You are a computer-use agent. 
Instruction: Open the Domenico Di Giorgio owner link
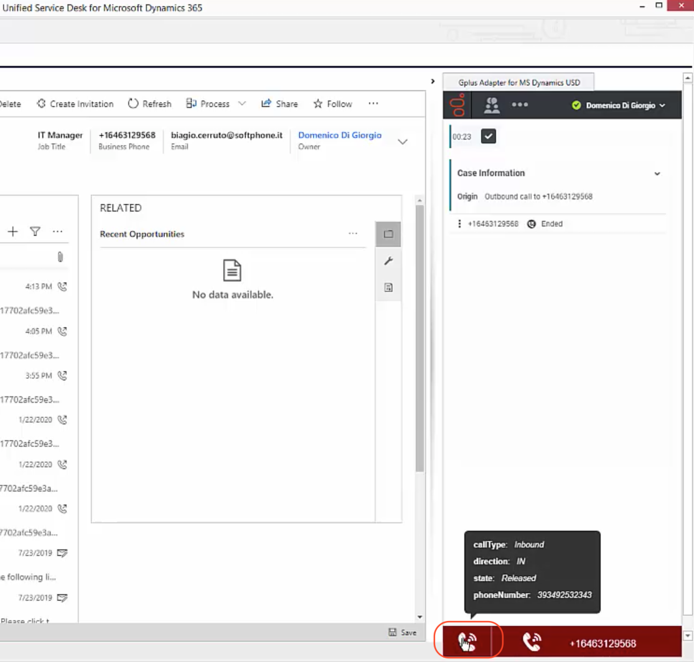(x=339, y=135)
